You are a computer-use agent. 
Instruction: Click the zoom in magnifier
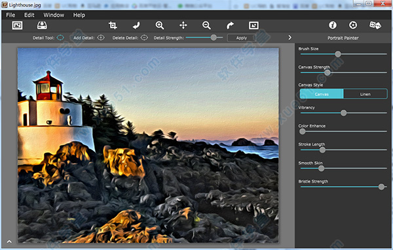coord(160,25)
